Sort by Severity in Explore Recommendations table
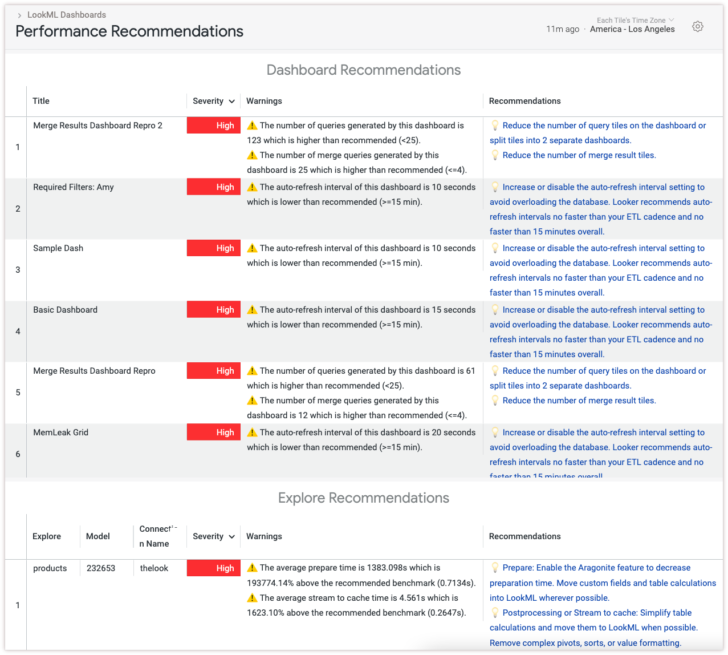728x655 pixels. point(213,536)
